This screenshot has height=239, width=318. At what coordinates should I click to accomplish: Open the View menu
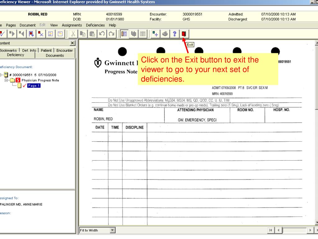click(54, 25)
